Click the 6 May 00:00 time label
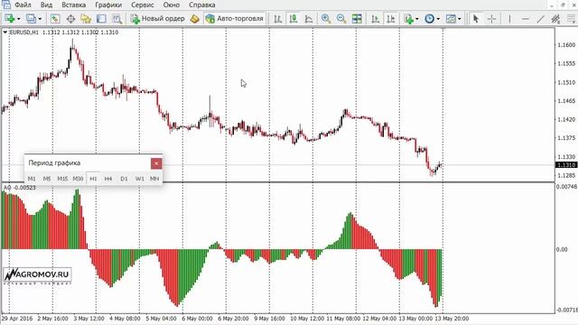The image size is (578, 325). point(197,319)
